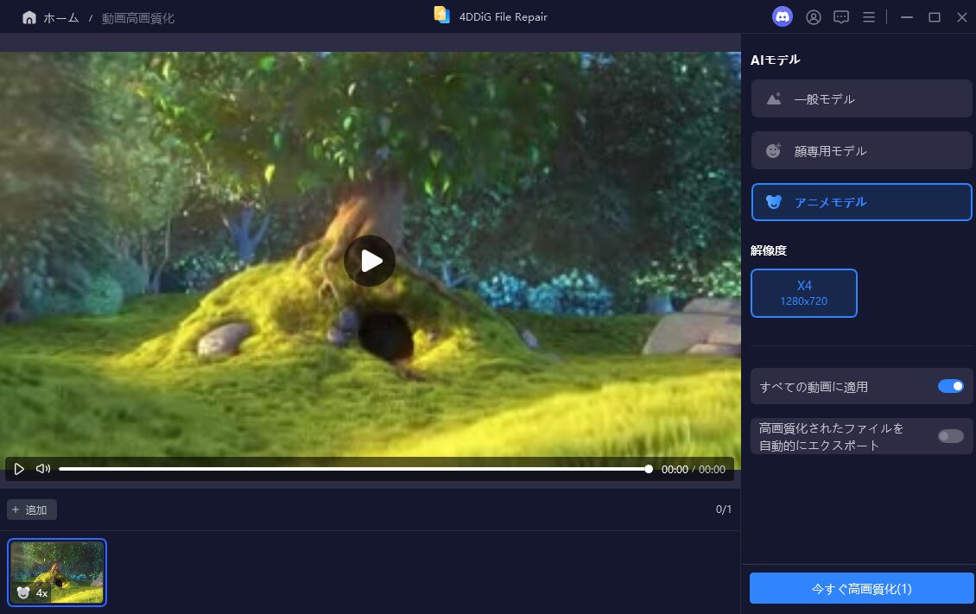The image size is (976, 614).
Task: Toggle すべての動画に適用 switch
Action: point(950,386)
